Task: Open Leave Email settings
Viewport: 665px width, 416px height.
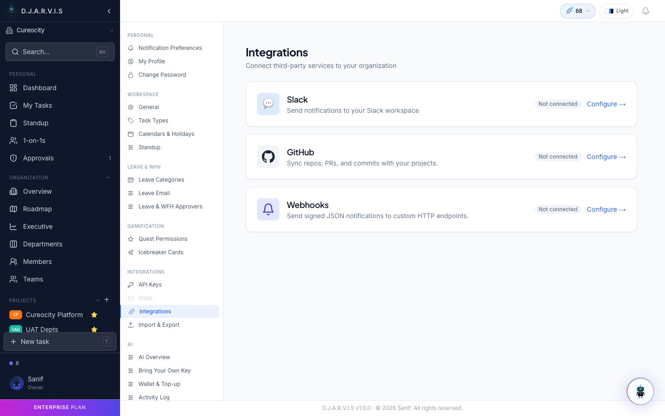Action: point(170,193)
